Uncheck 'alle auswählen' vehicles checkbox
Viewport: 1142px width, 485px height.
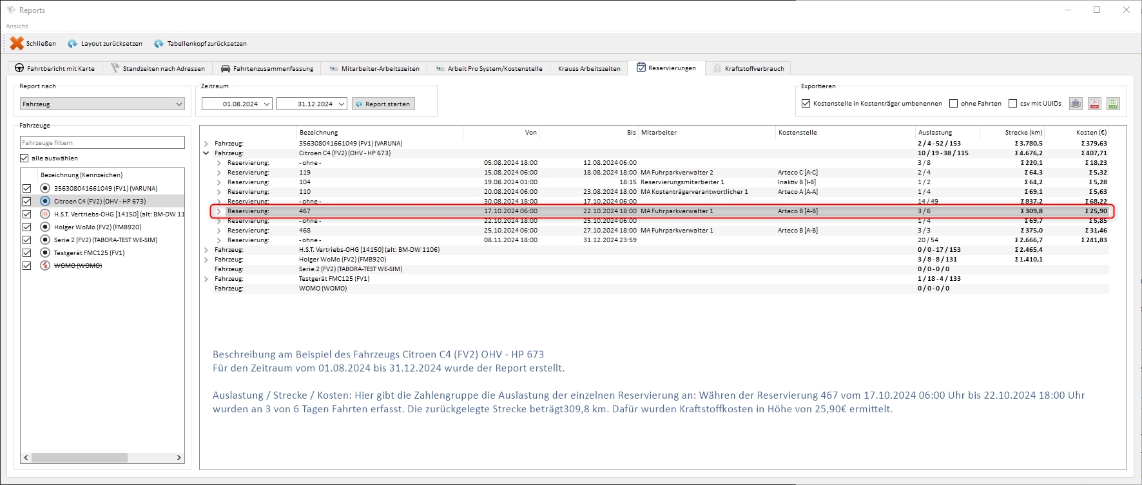point(24,158)
